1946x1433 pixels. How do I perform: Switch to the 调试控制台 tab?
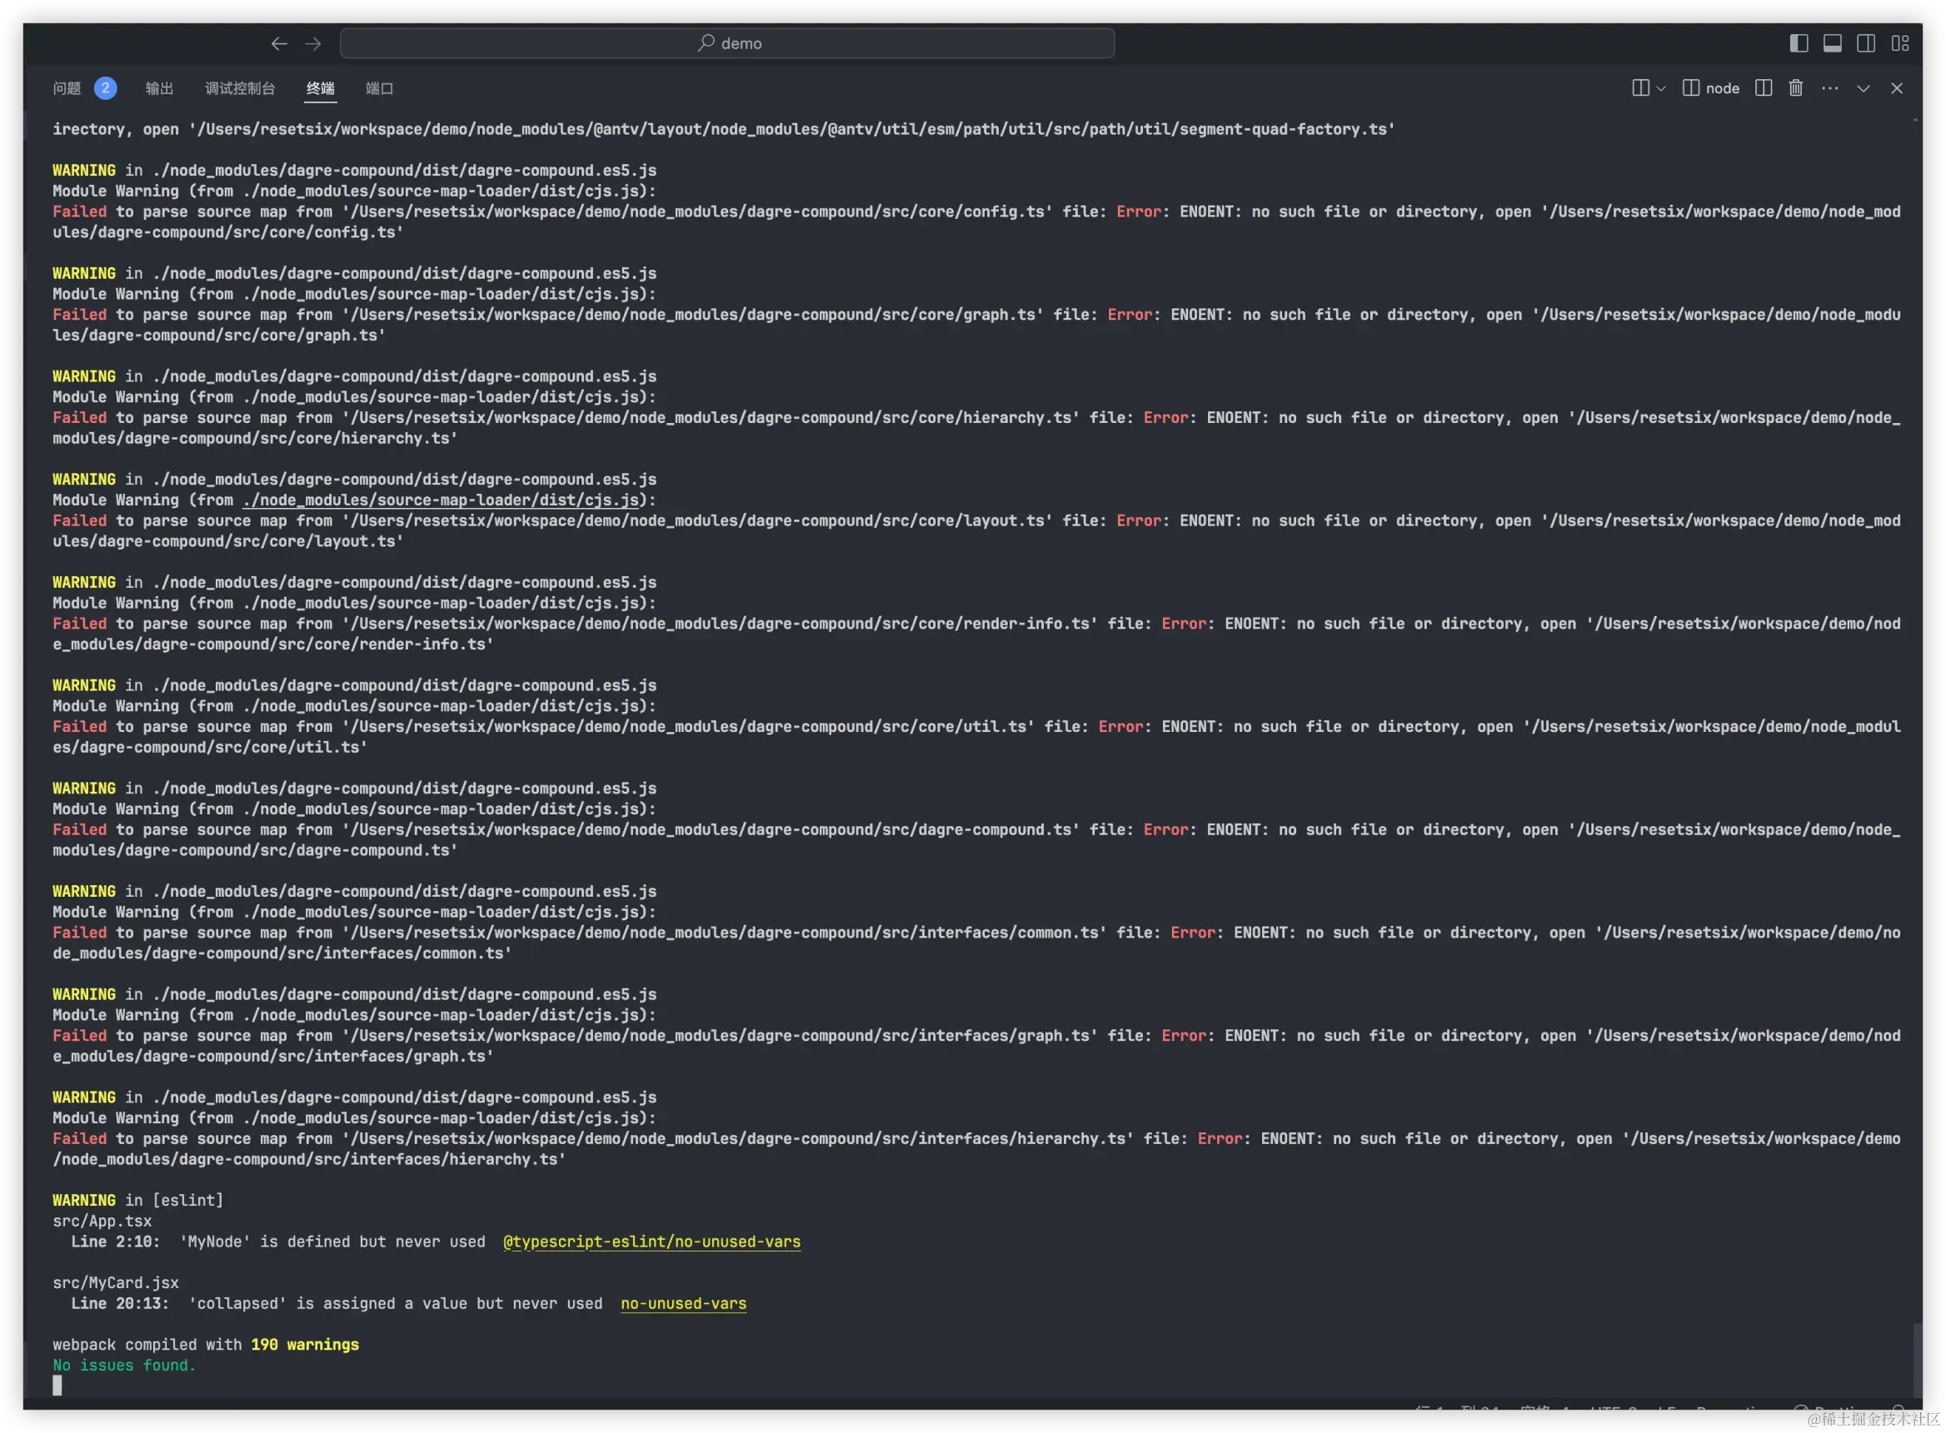239,88
